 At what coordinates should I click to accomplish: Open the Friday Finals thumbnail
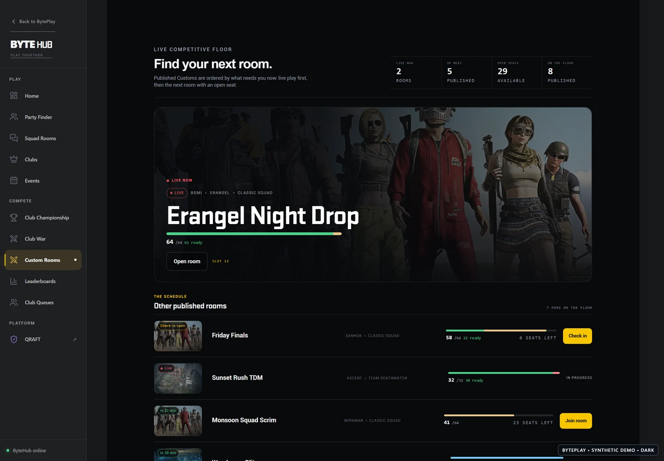[178, 336]
